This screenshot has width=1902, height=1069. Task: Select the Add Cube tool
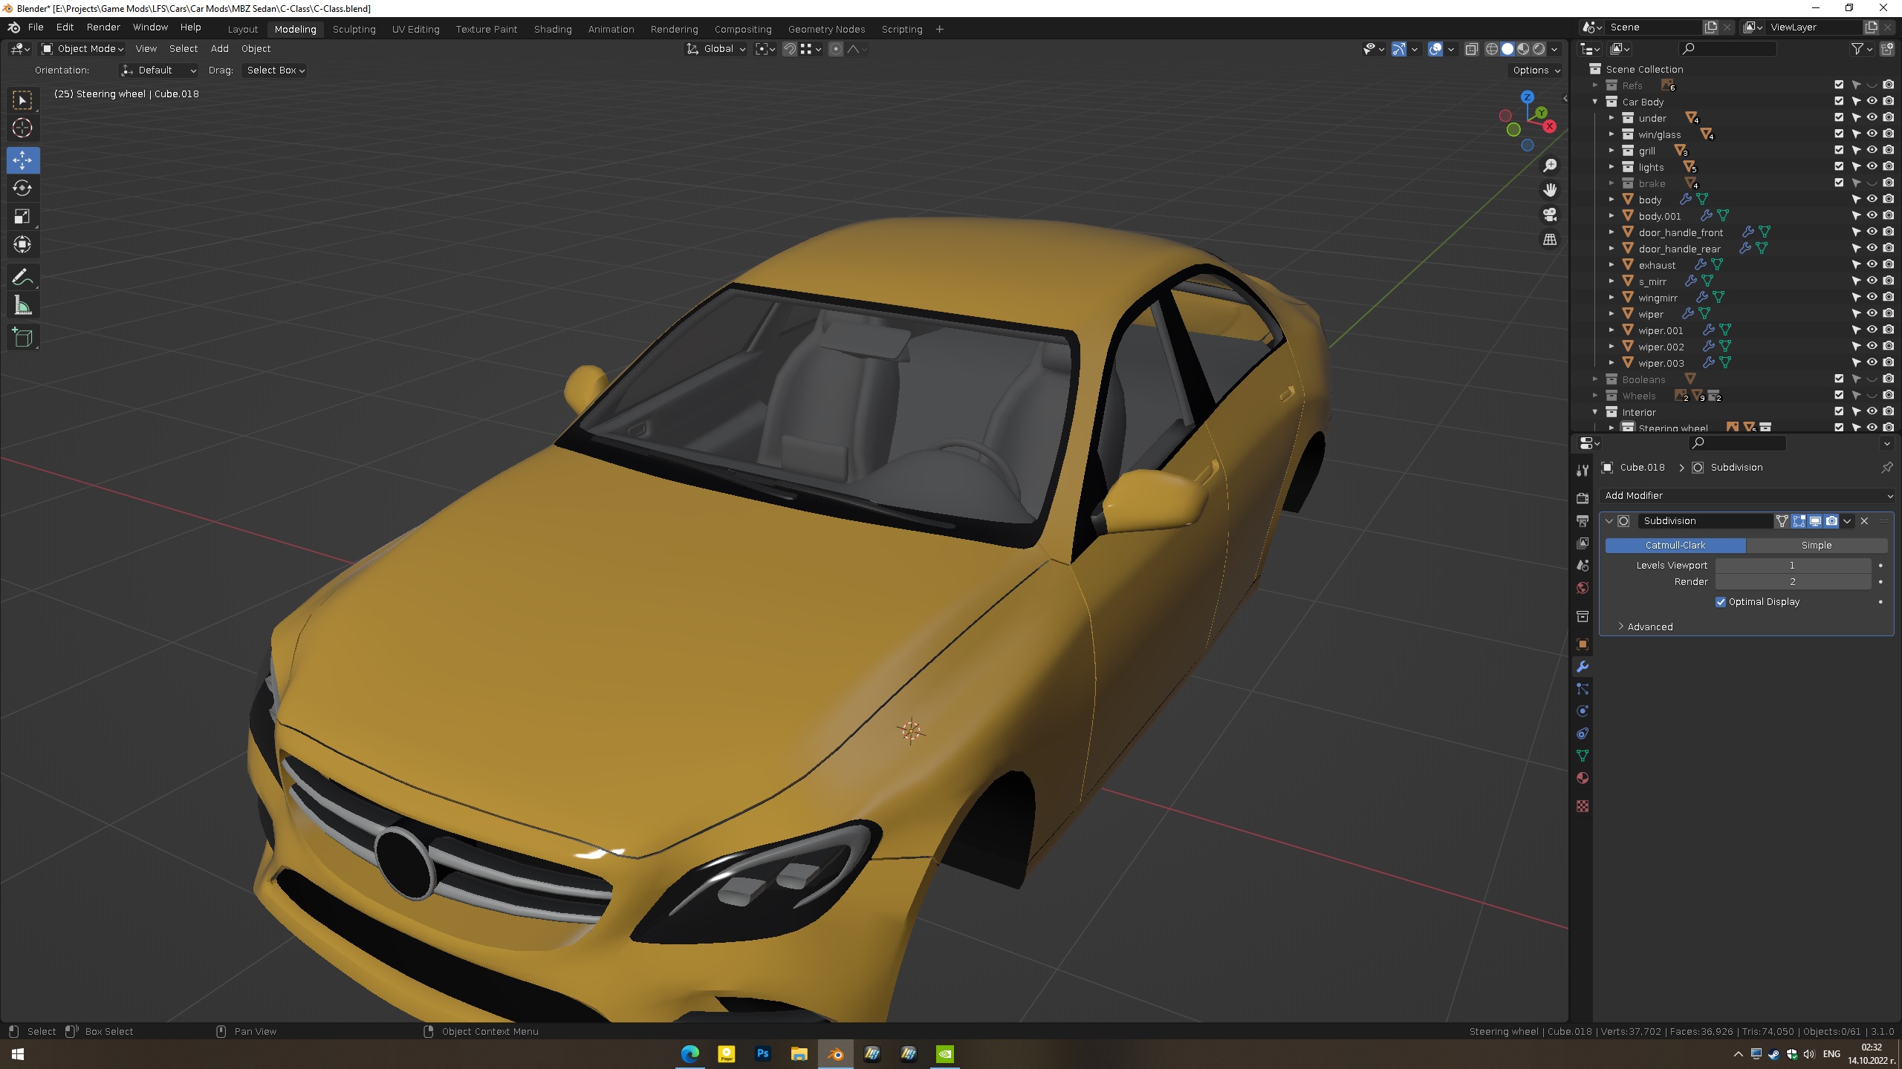pos(22,338)
